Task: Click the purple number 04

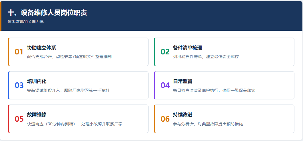Action: [165, 85]
